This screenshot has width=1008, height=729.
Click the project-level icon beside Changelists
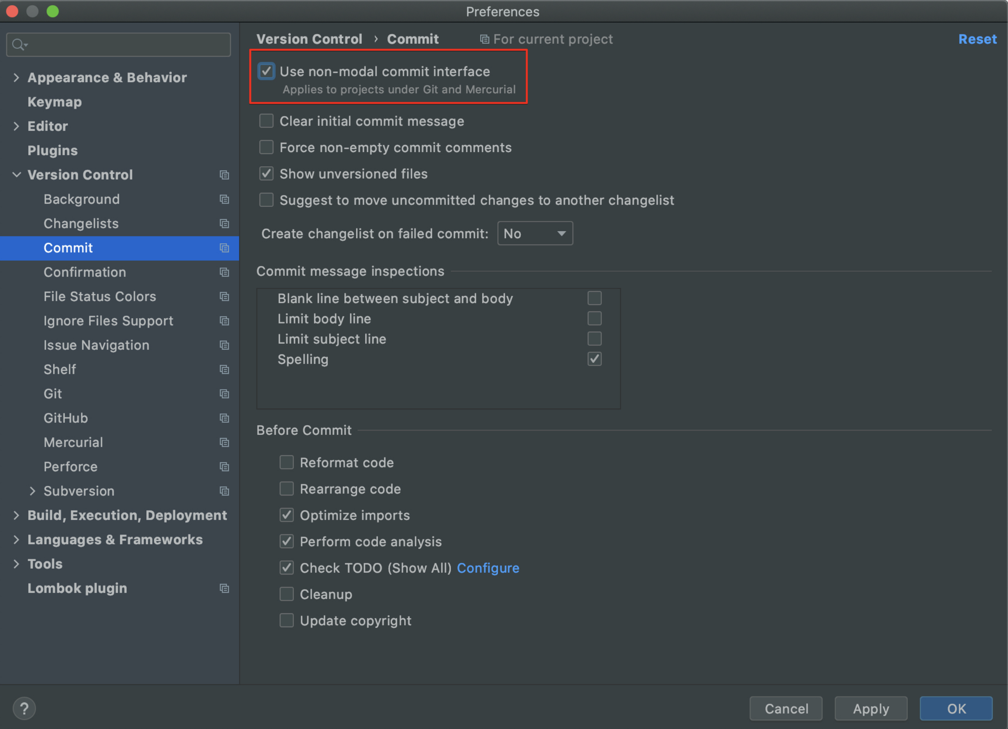[x=225, y=223]
